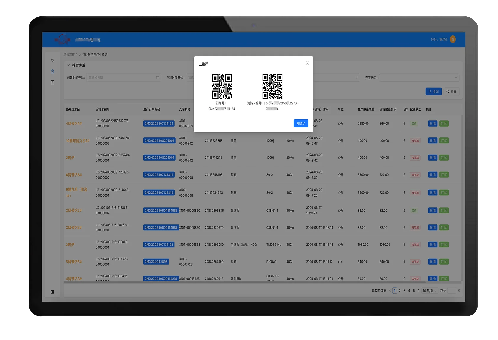Open the document list sidebar icon
Viewport: 498px width, 340px height.
pyautogui.click(x=52, y=82)
